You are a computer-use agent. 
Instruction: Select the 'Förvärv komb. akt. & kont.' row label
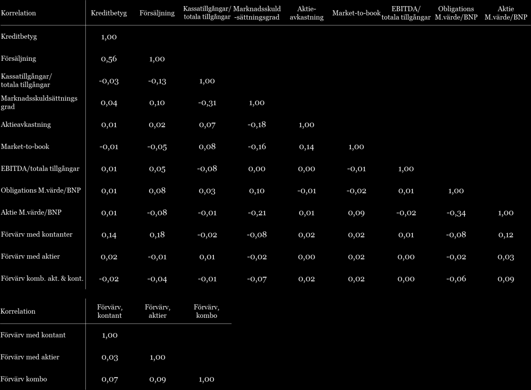[x=42, y=279]
